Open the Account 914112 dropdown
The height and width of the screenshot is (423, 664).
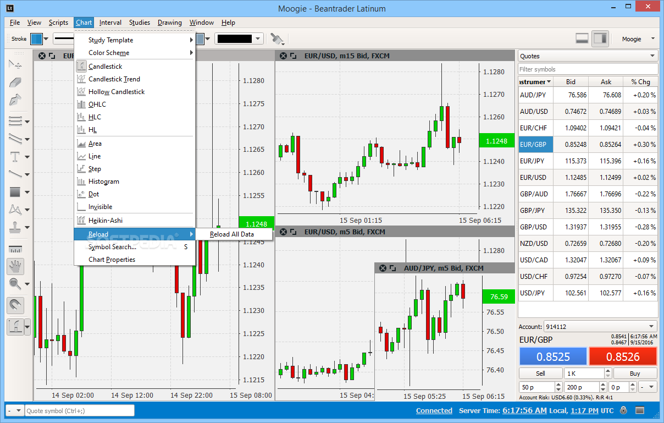600,326
